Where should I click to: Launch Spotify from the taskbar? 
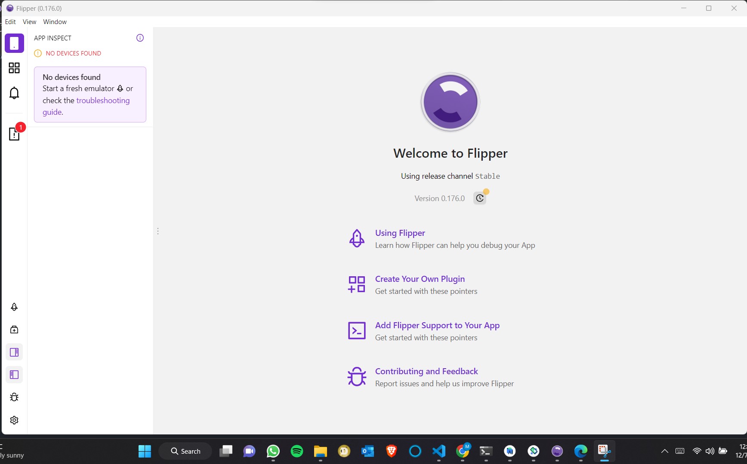tap(297, 451)
